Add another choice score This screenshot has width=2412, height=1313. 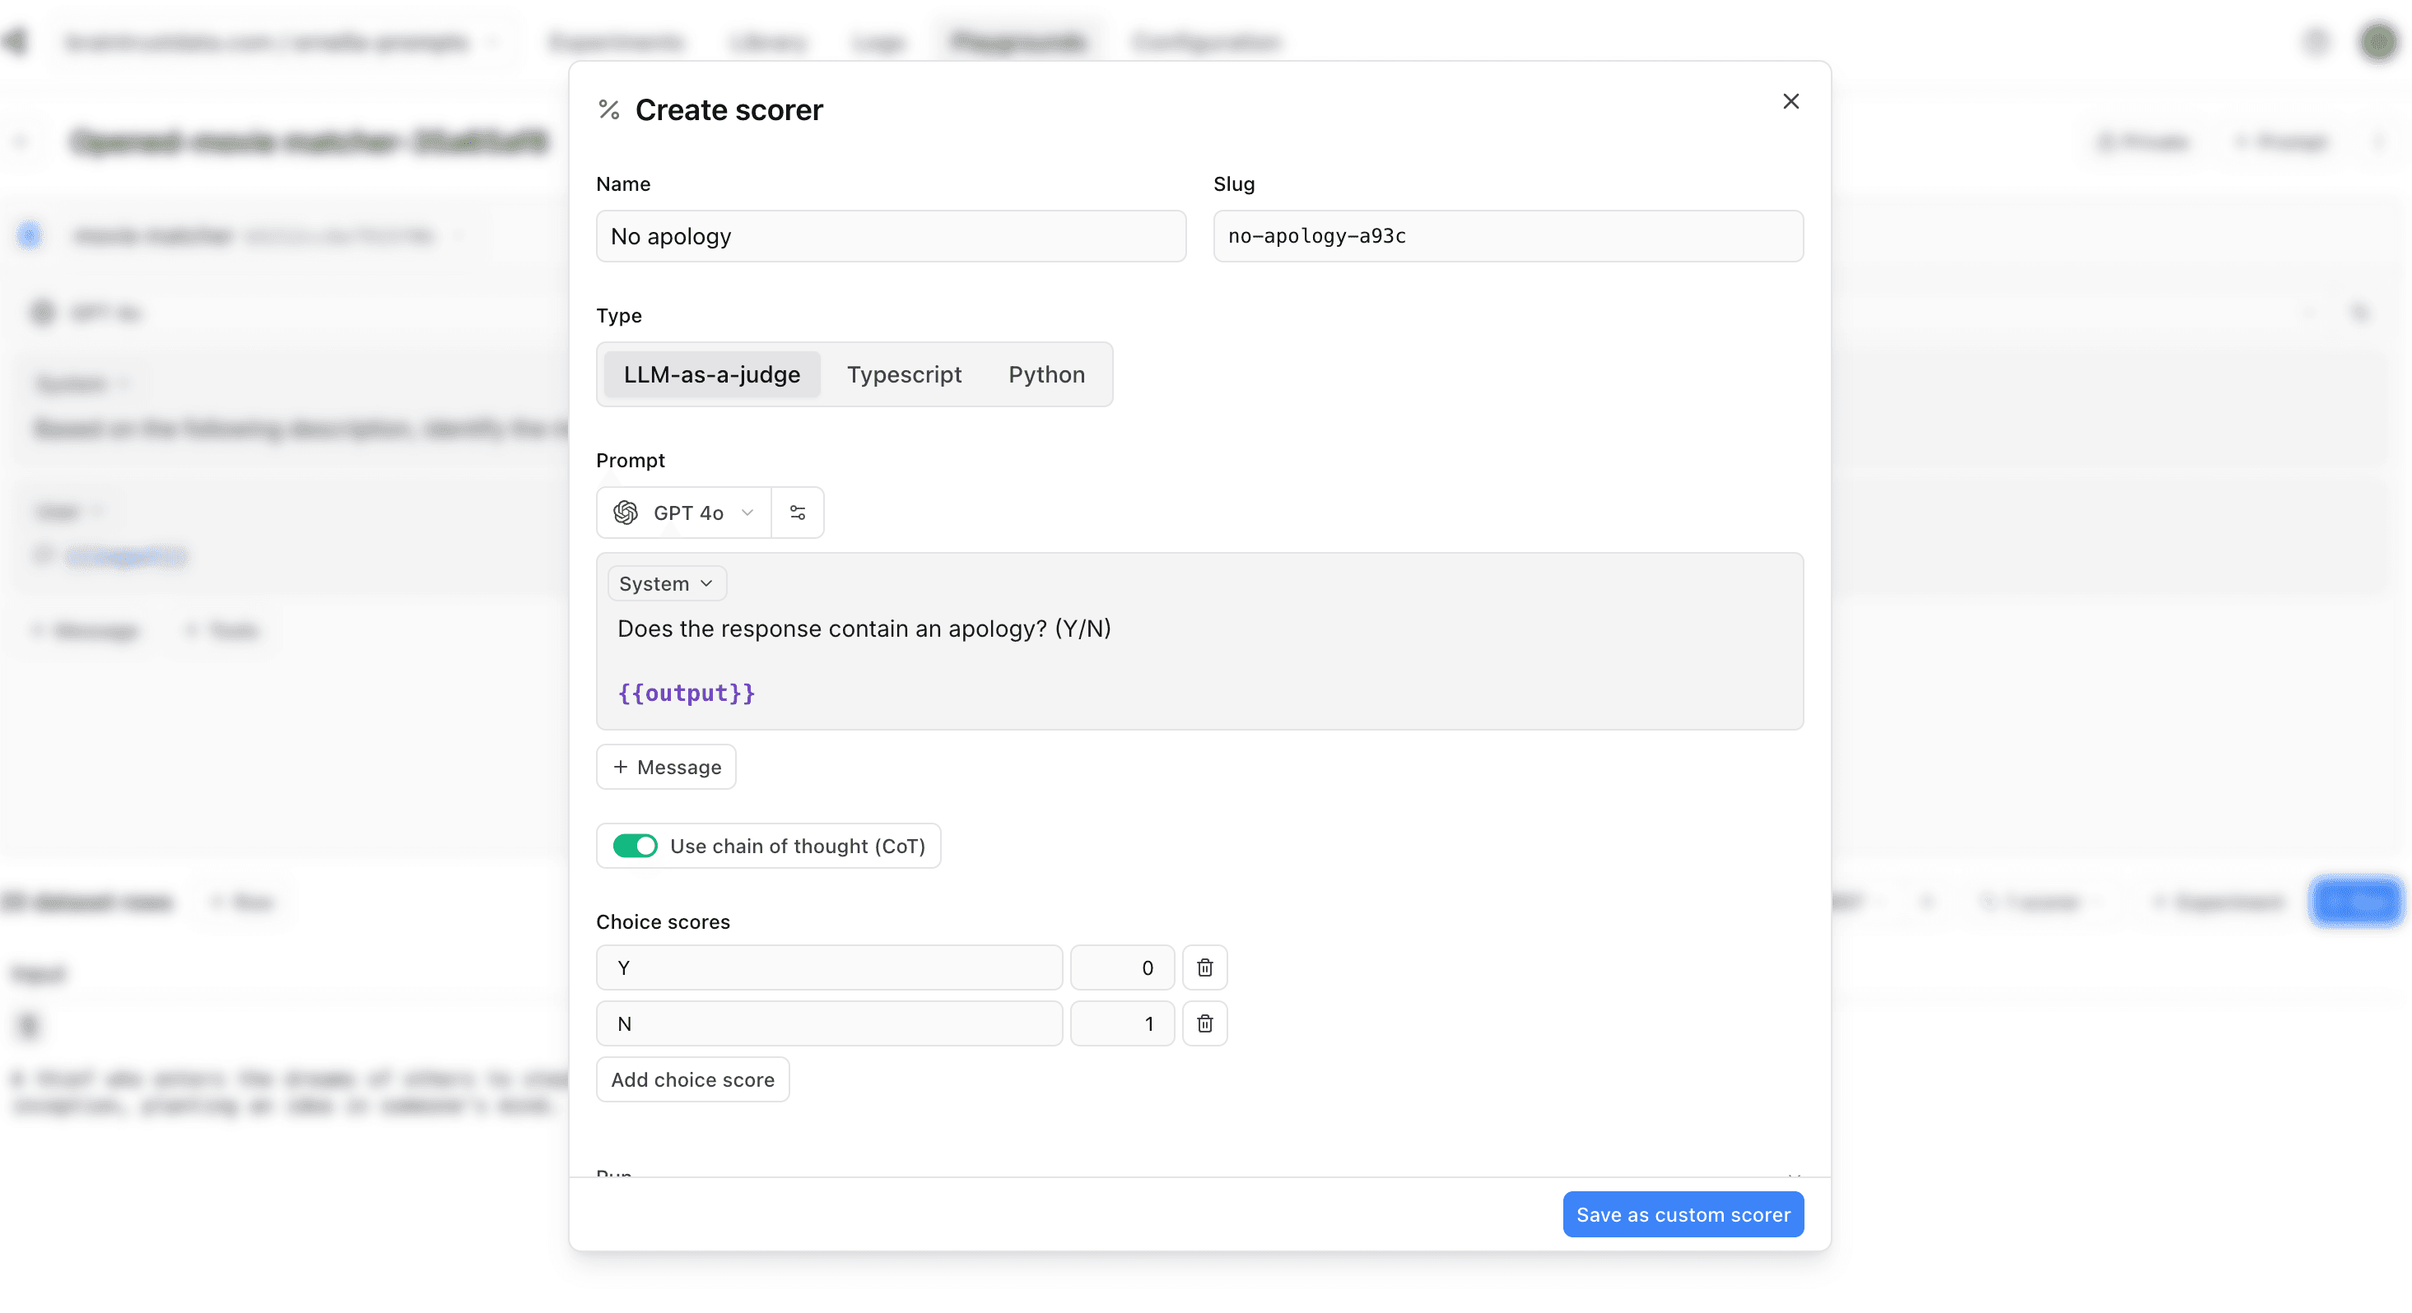693,1079
